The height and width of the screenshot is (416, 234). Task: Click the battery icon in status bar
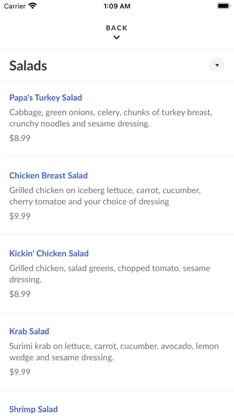point(223,6)
